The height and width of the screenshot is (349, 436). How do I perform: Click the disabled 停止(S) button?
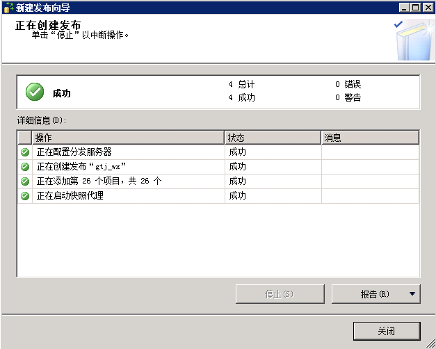[x=280, y=294]
